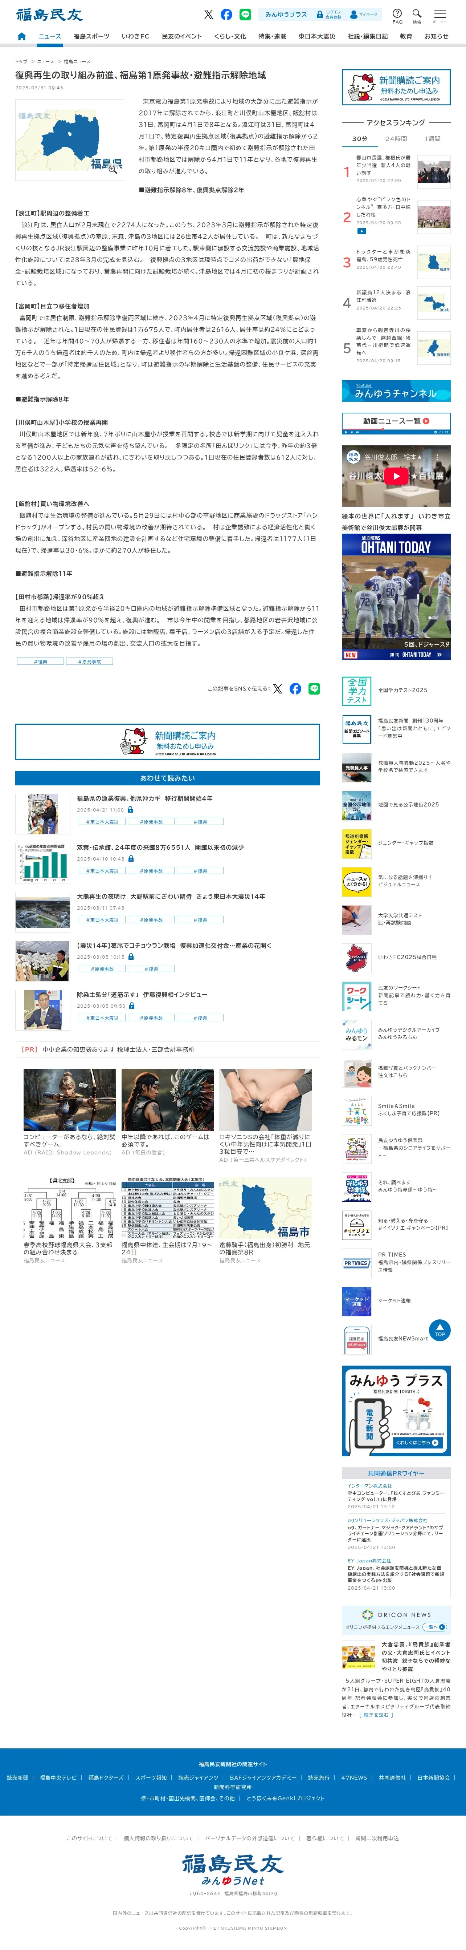Open the 東日本大震災 nav item
Image resolution: width=466 pixels, height=1950 pixels.
point(316,36)
